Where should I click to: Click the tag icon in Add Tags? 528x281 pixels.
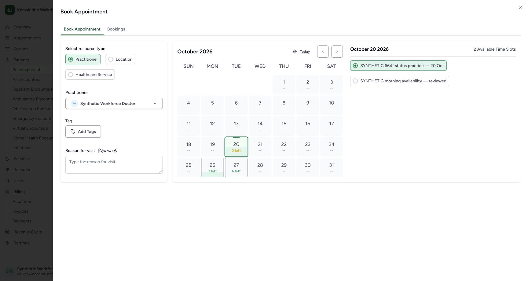(x=73, y=131)
